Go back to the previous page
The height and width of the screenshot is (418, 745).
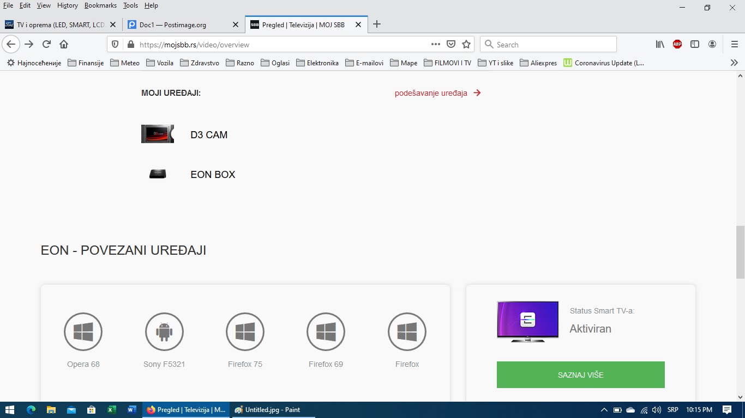click(x=11, y=44)
